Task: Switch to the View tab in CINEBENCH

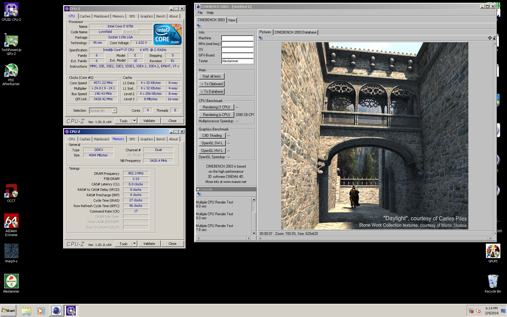Action: tap(231, 20)
